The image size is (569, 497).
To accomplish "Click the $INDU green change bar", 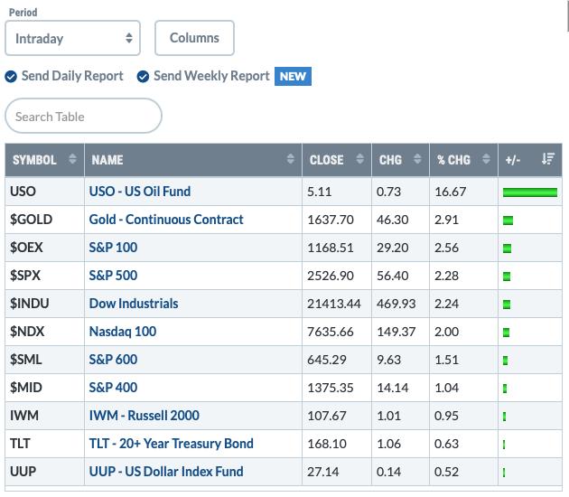I will click(507, 305).
